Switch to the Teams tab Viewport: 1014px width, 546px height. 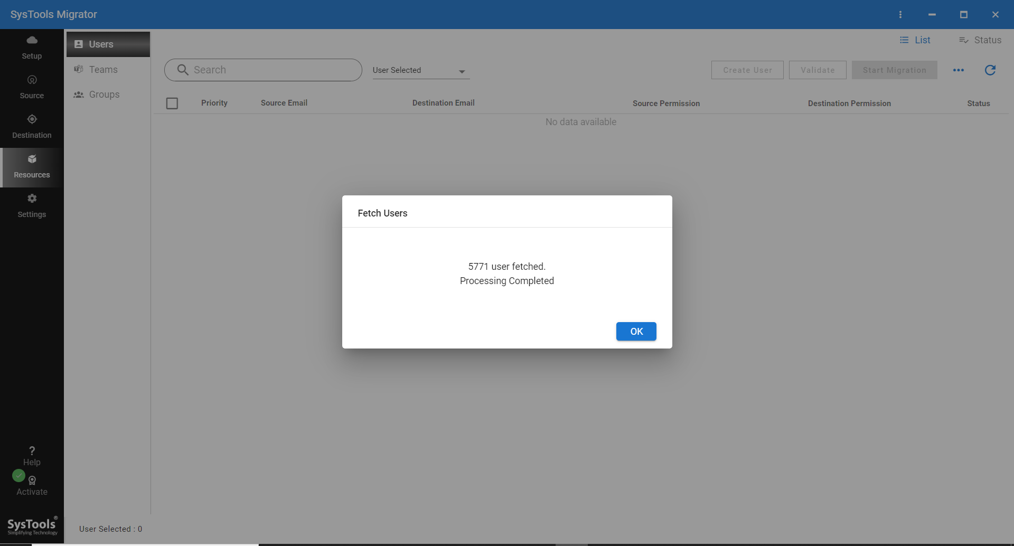108,70
